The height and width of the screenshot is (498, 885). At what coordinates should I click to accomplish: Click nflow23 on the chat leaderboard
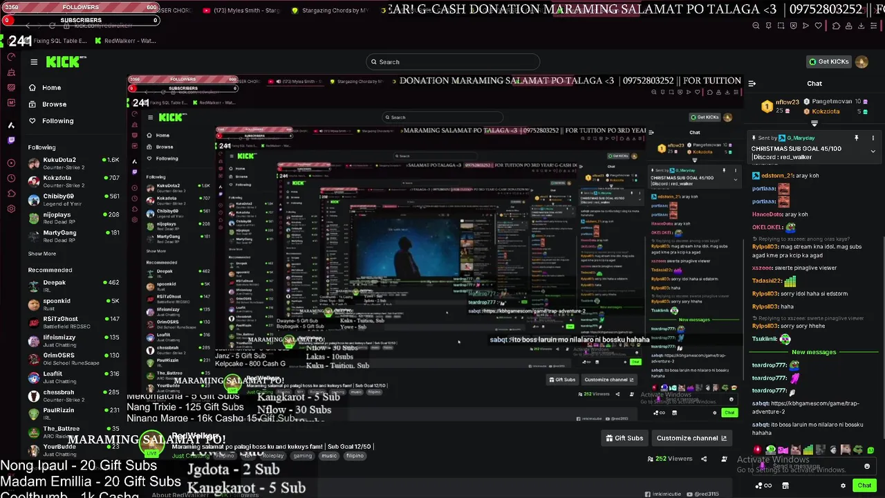click(x=788, y=102)
